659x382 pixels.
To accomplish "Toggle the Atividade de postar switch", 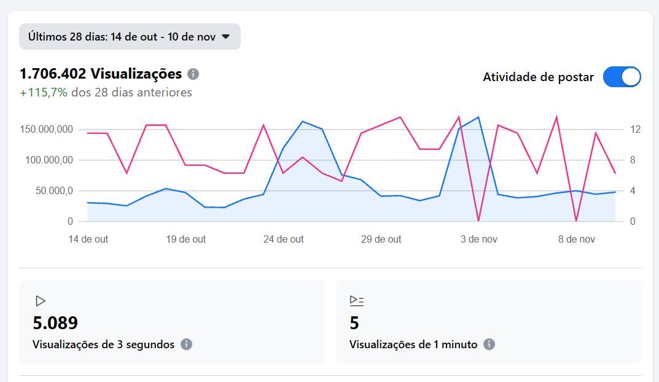I will tap(622, 77).
